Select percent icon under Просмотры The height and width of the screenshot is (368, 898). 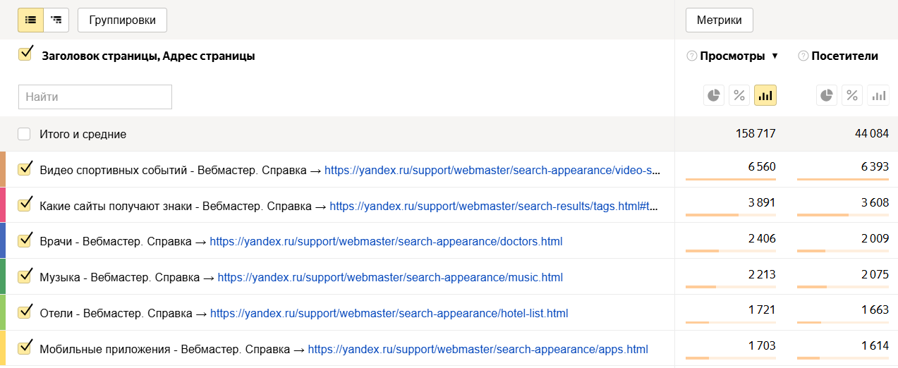(739, 95)
